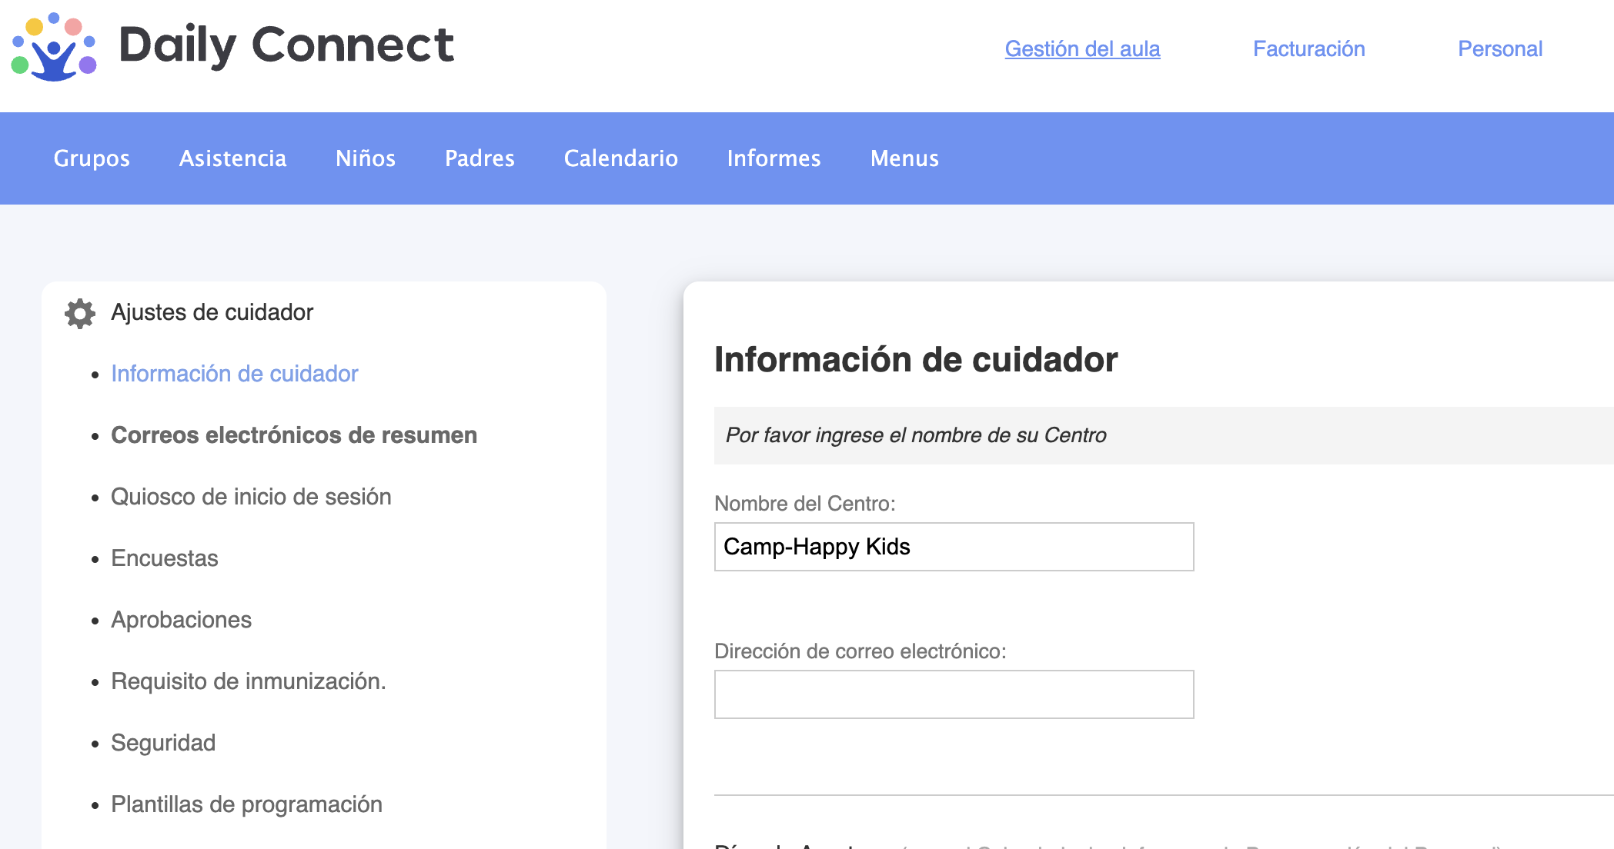Click the gear icon beside Ajustes de cuidador
The image size is (1614, 849).
80,313
